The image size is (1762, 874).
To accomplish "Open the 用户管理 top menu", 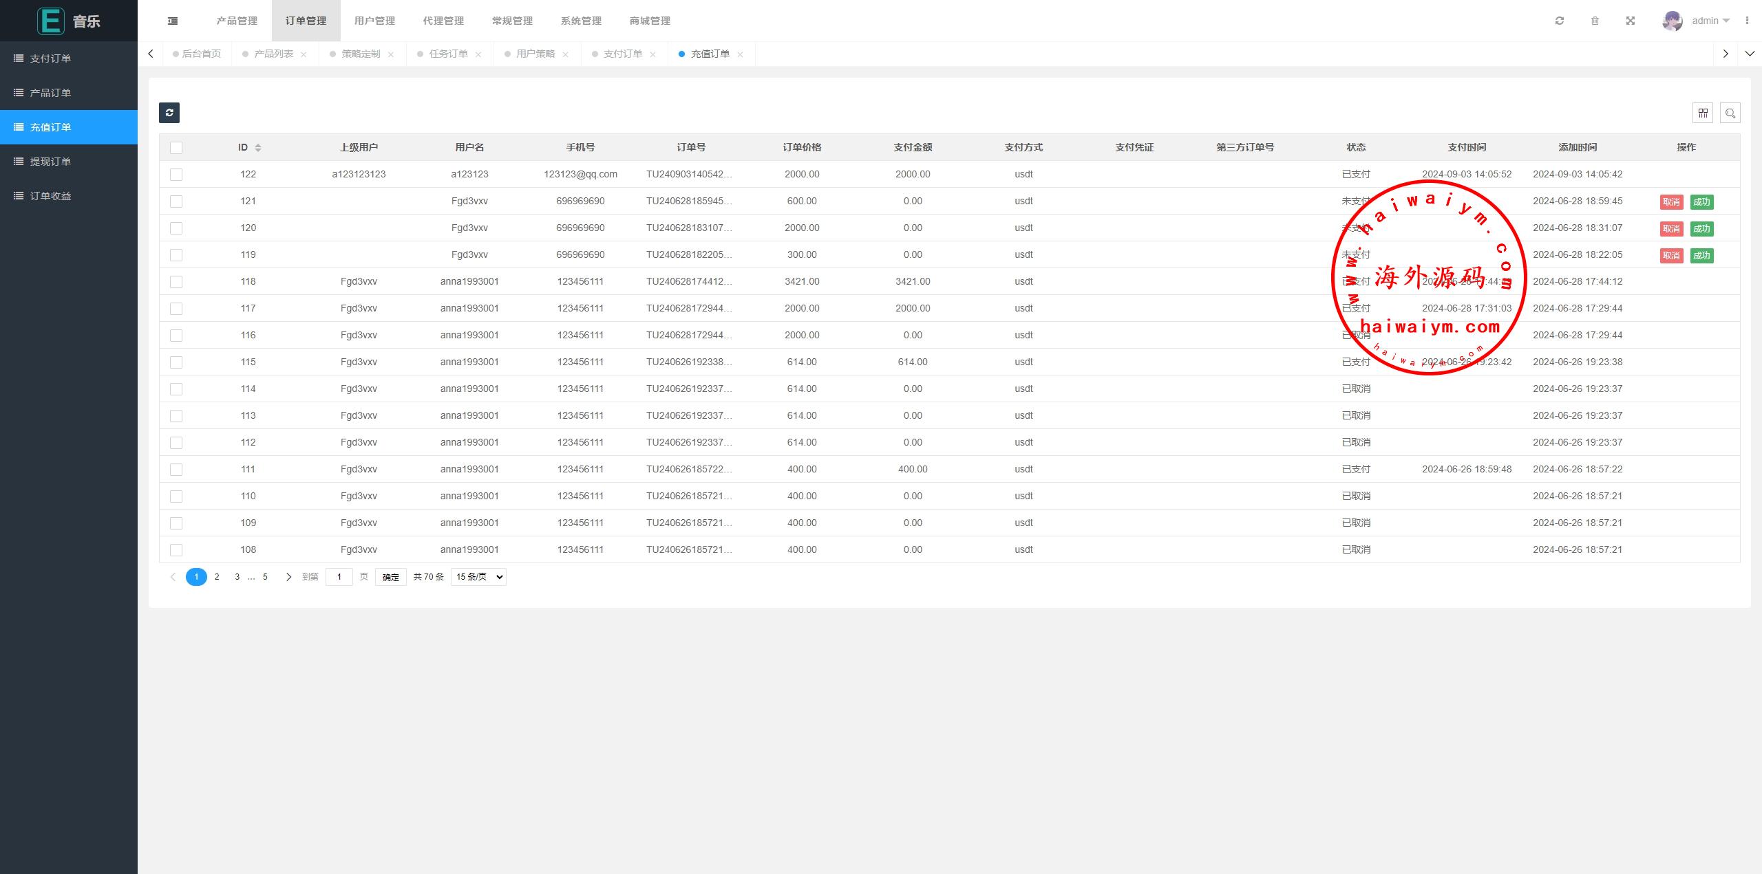I will (374, 21).
